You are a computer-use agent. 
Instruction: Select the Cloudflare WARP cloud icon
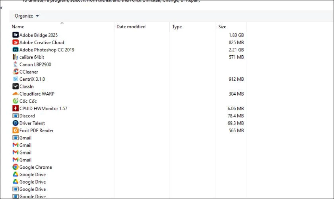pos(16,94)
